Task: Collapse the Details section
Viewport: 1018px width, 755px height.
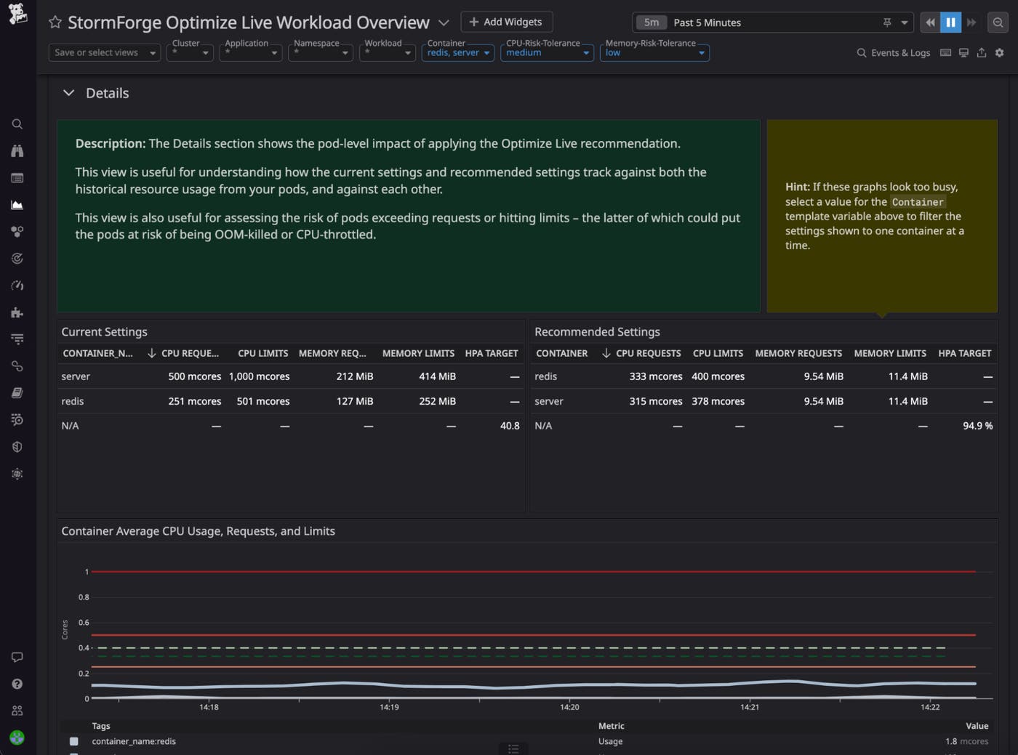Action: click(x=69, y=93)
